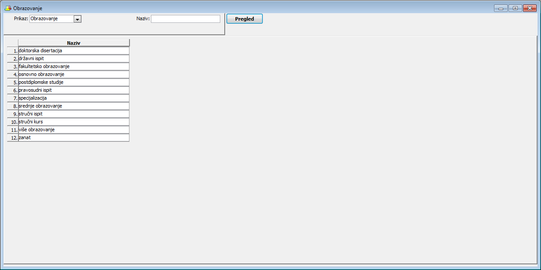This screenshot has height=270, width=541.
Task: Select the row 'specijalizacija'
Action: click(x=74, y=98)
